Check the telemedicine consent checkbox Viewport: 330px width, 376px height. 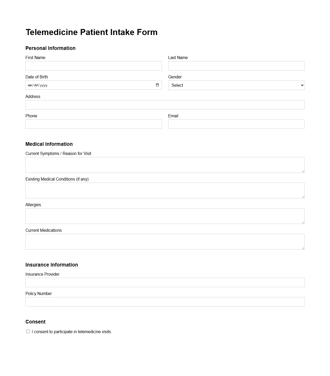coord(28,331)
